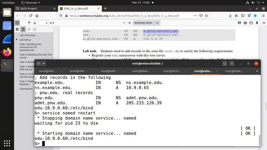The image size is (267, 150).
Task: Switch to SEED Project tab
Action: coord(28,8)
